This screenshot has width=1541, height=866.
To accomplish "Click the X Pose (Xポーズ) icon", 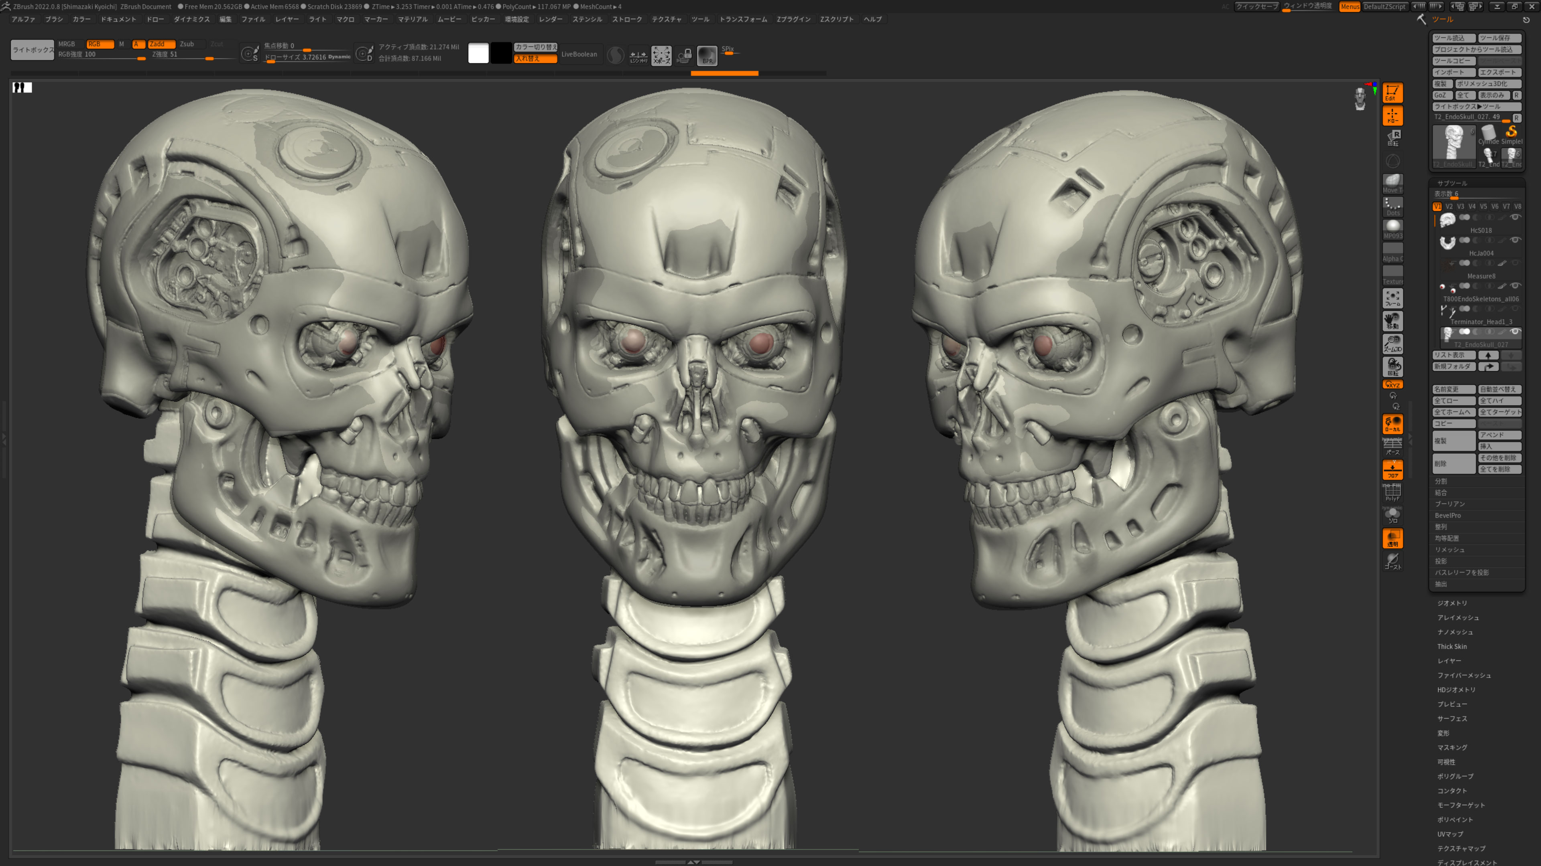I will pos(661,56).
